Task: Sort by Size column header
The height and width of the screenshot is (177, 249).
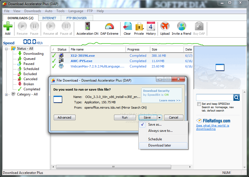Action: tap(167, 49)
